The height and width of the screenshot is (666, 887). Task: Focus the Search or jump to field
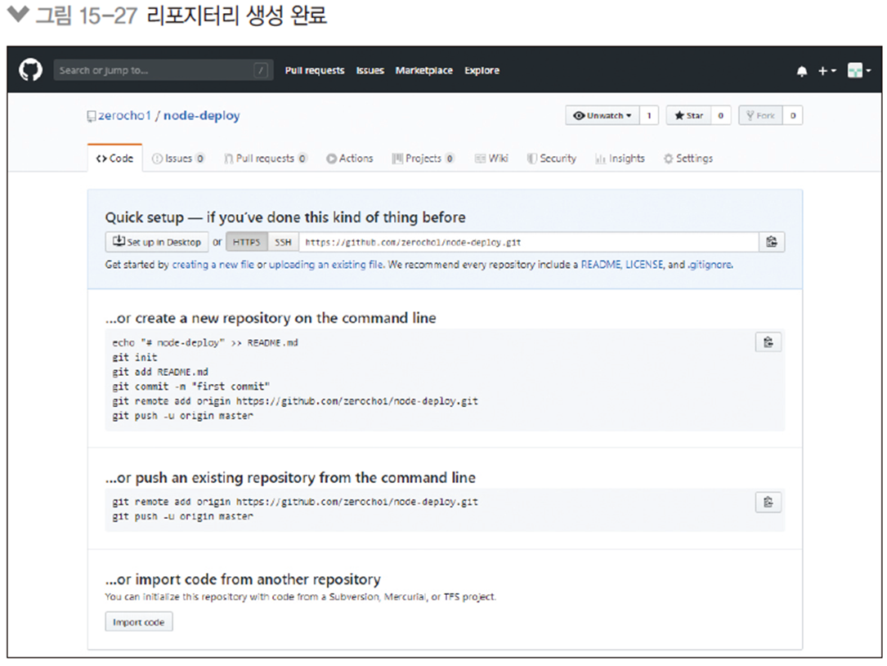(163, 70)
